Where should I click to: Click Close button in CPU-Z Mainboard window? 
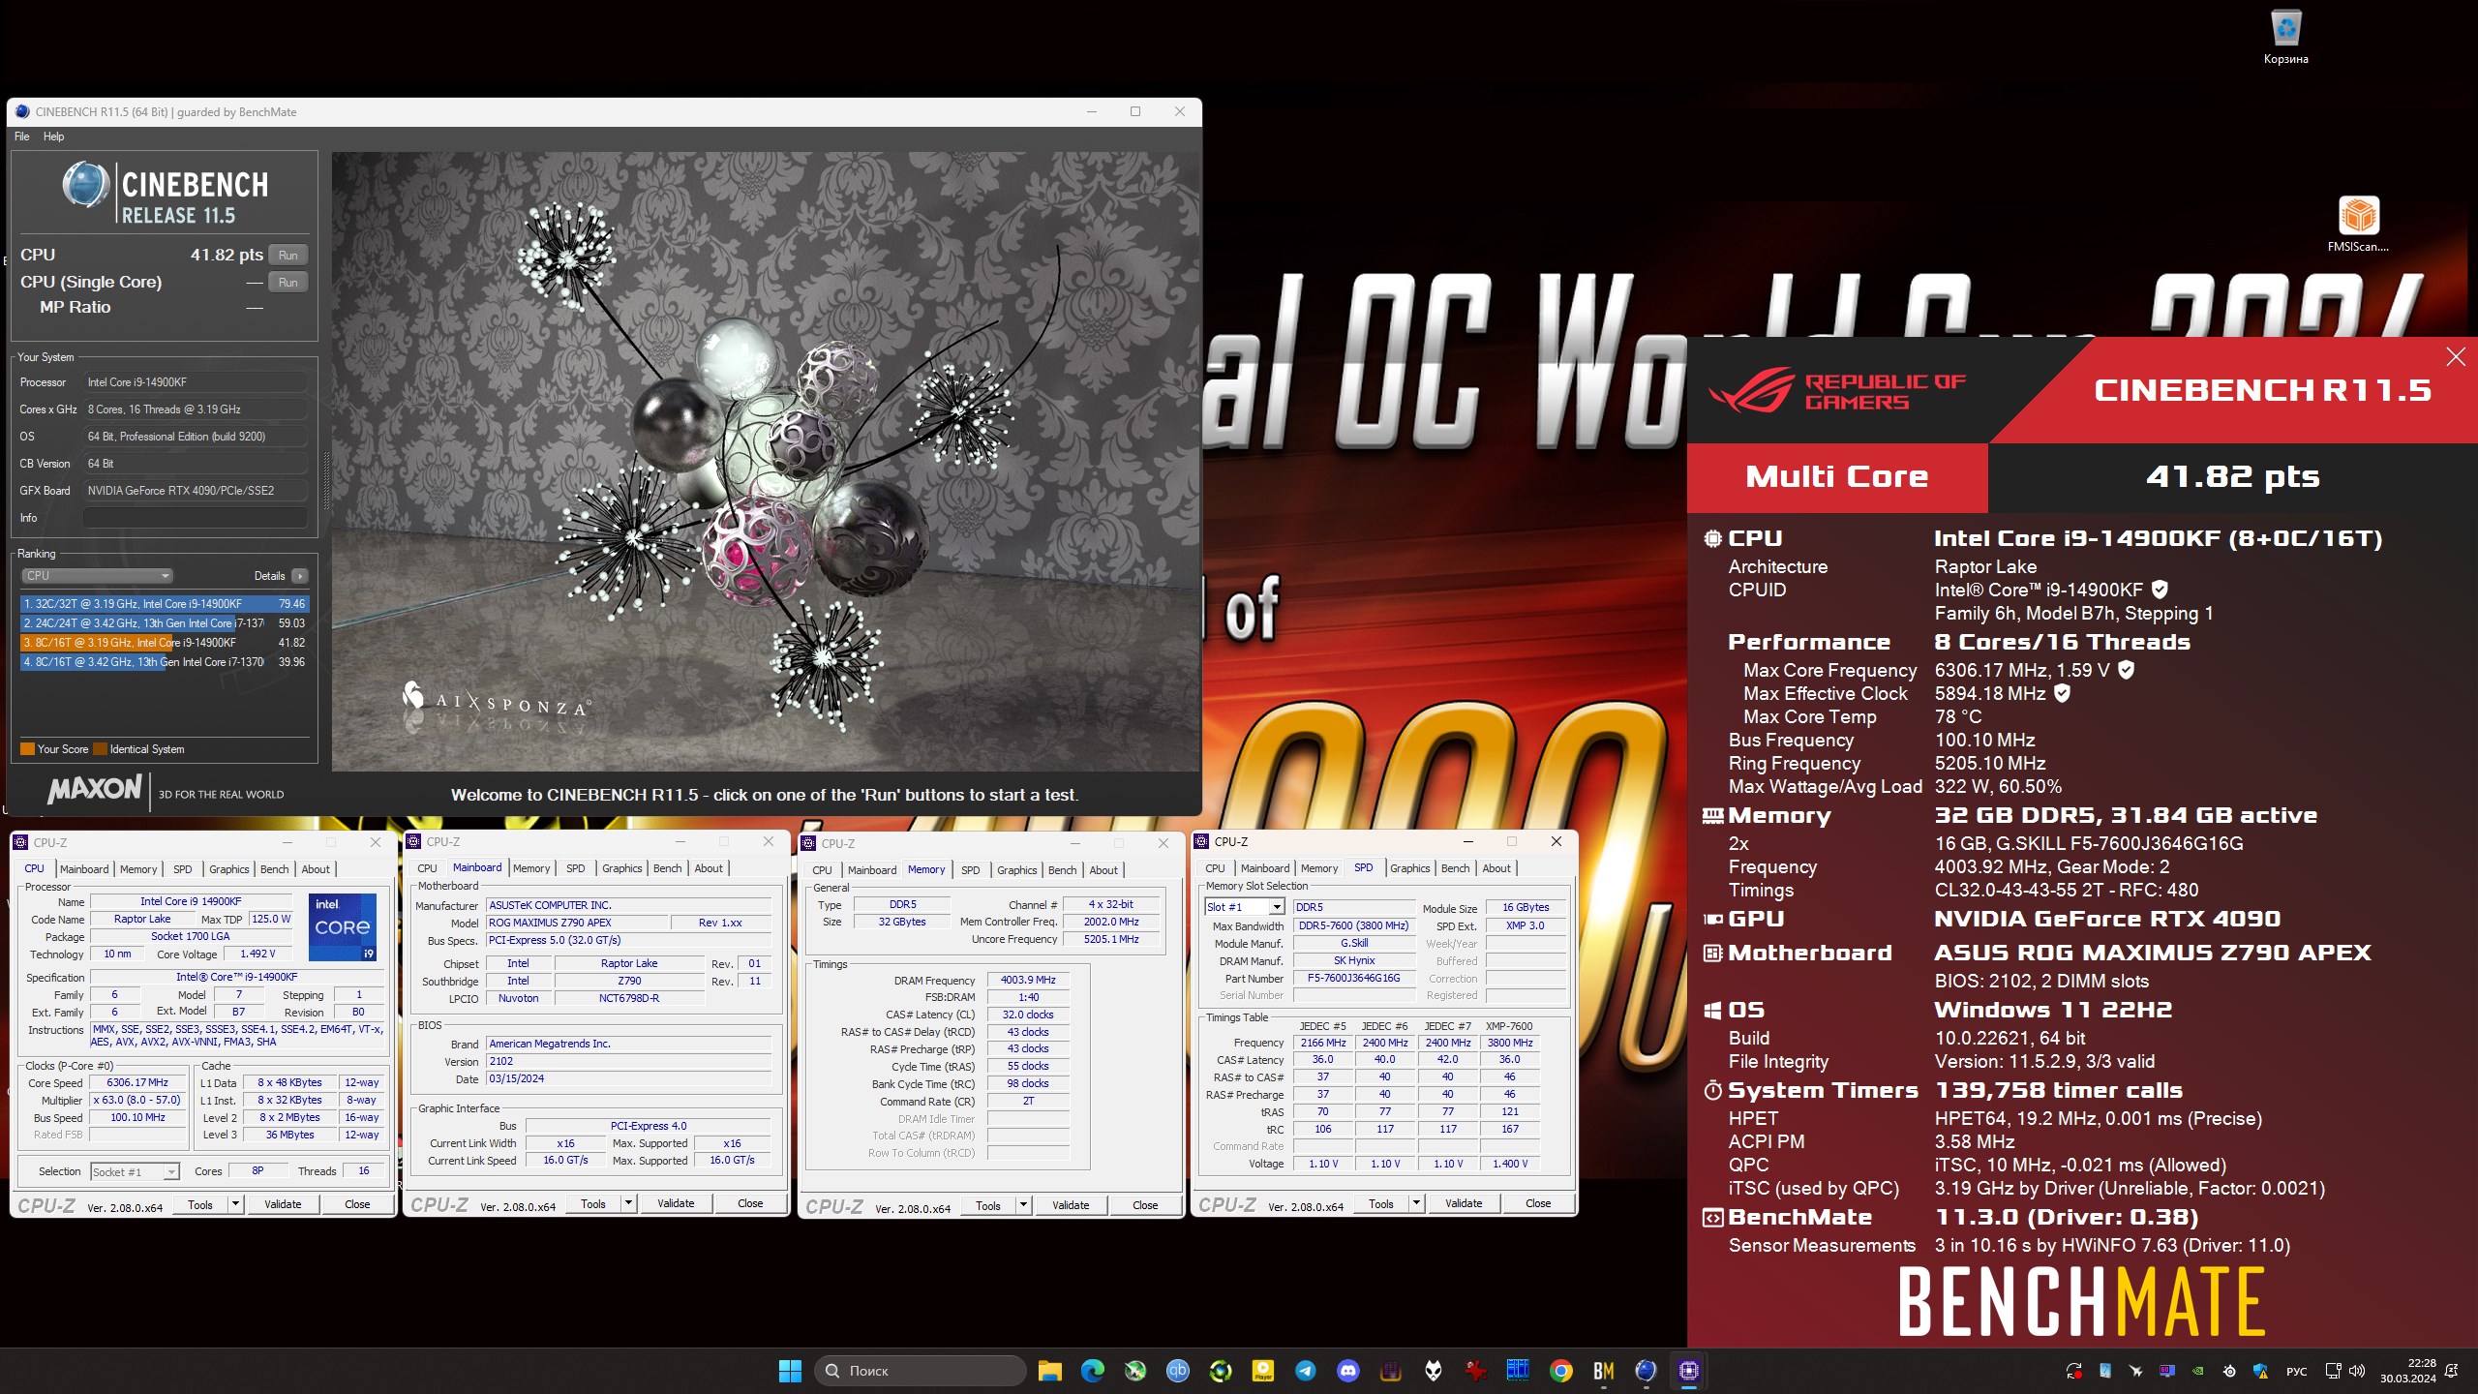[x=750, y=1203]
